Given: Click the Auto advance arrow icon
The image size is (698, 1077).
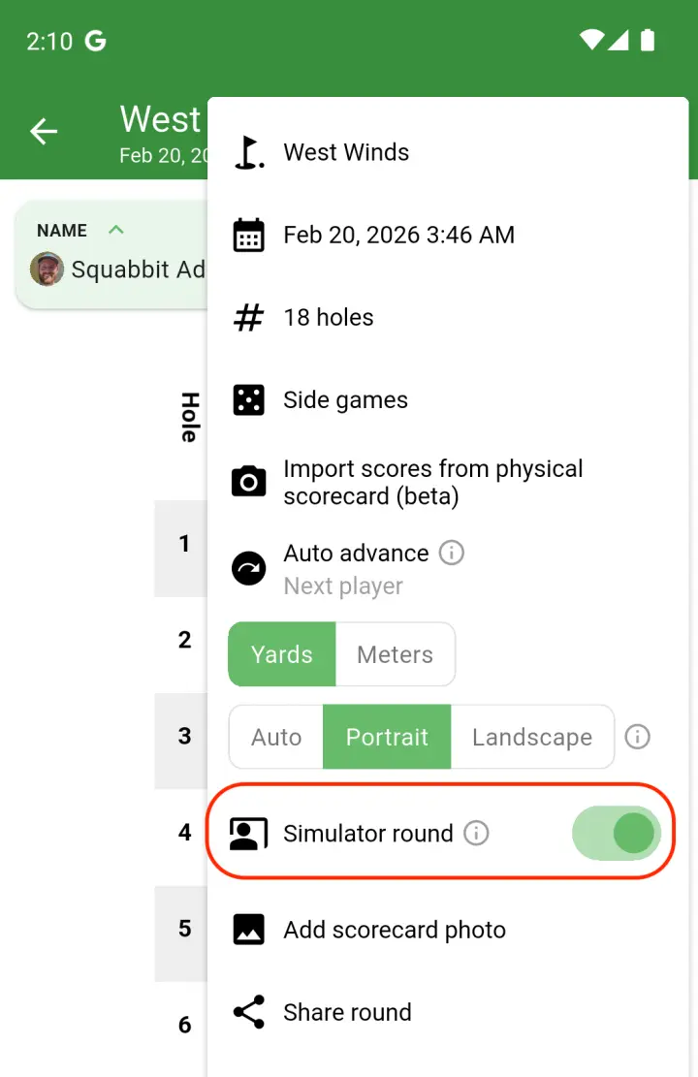Looking at the screenshot, I should point(249,568).
